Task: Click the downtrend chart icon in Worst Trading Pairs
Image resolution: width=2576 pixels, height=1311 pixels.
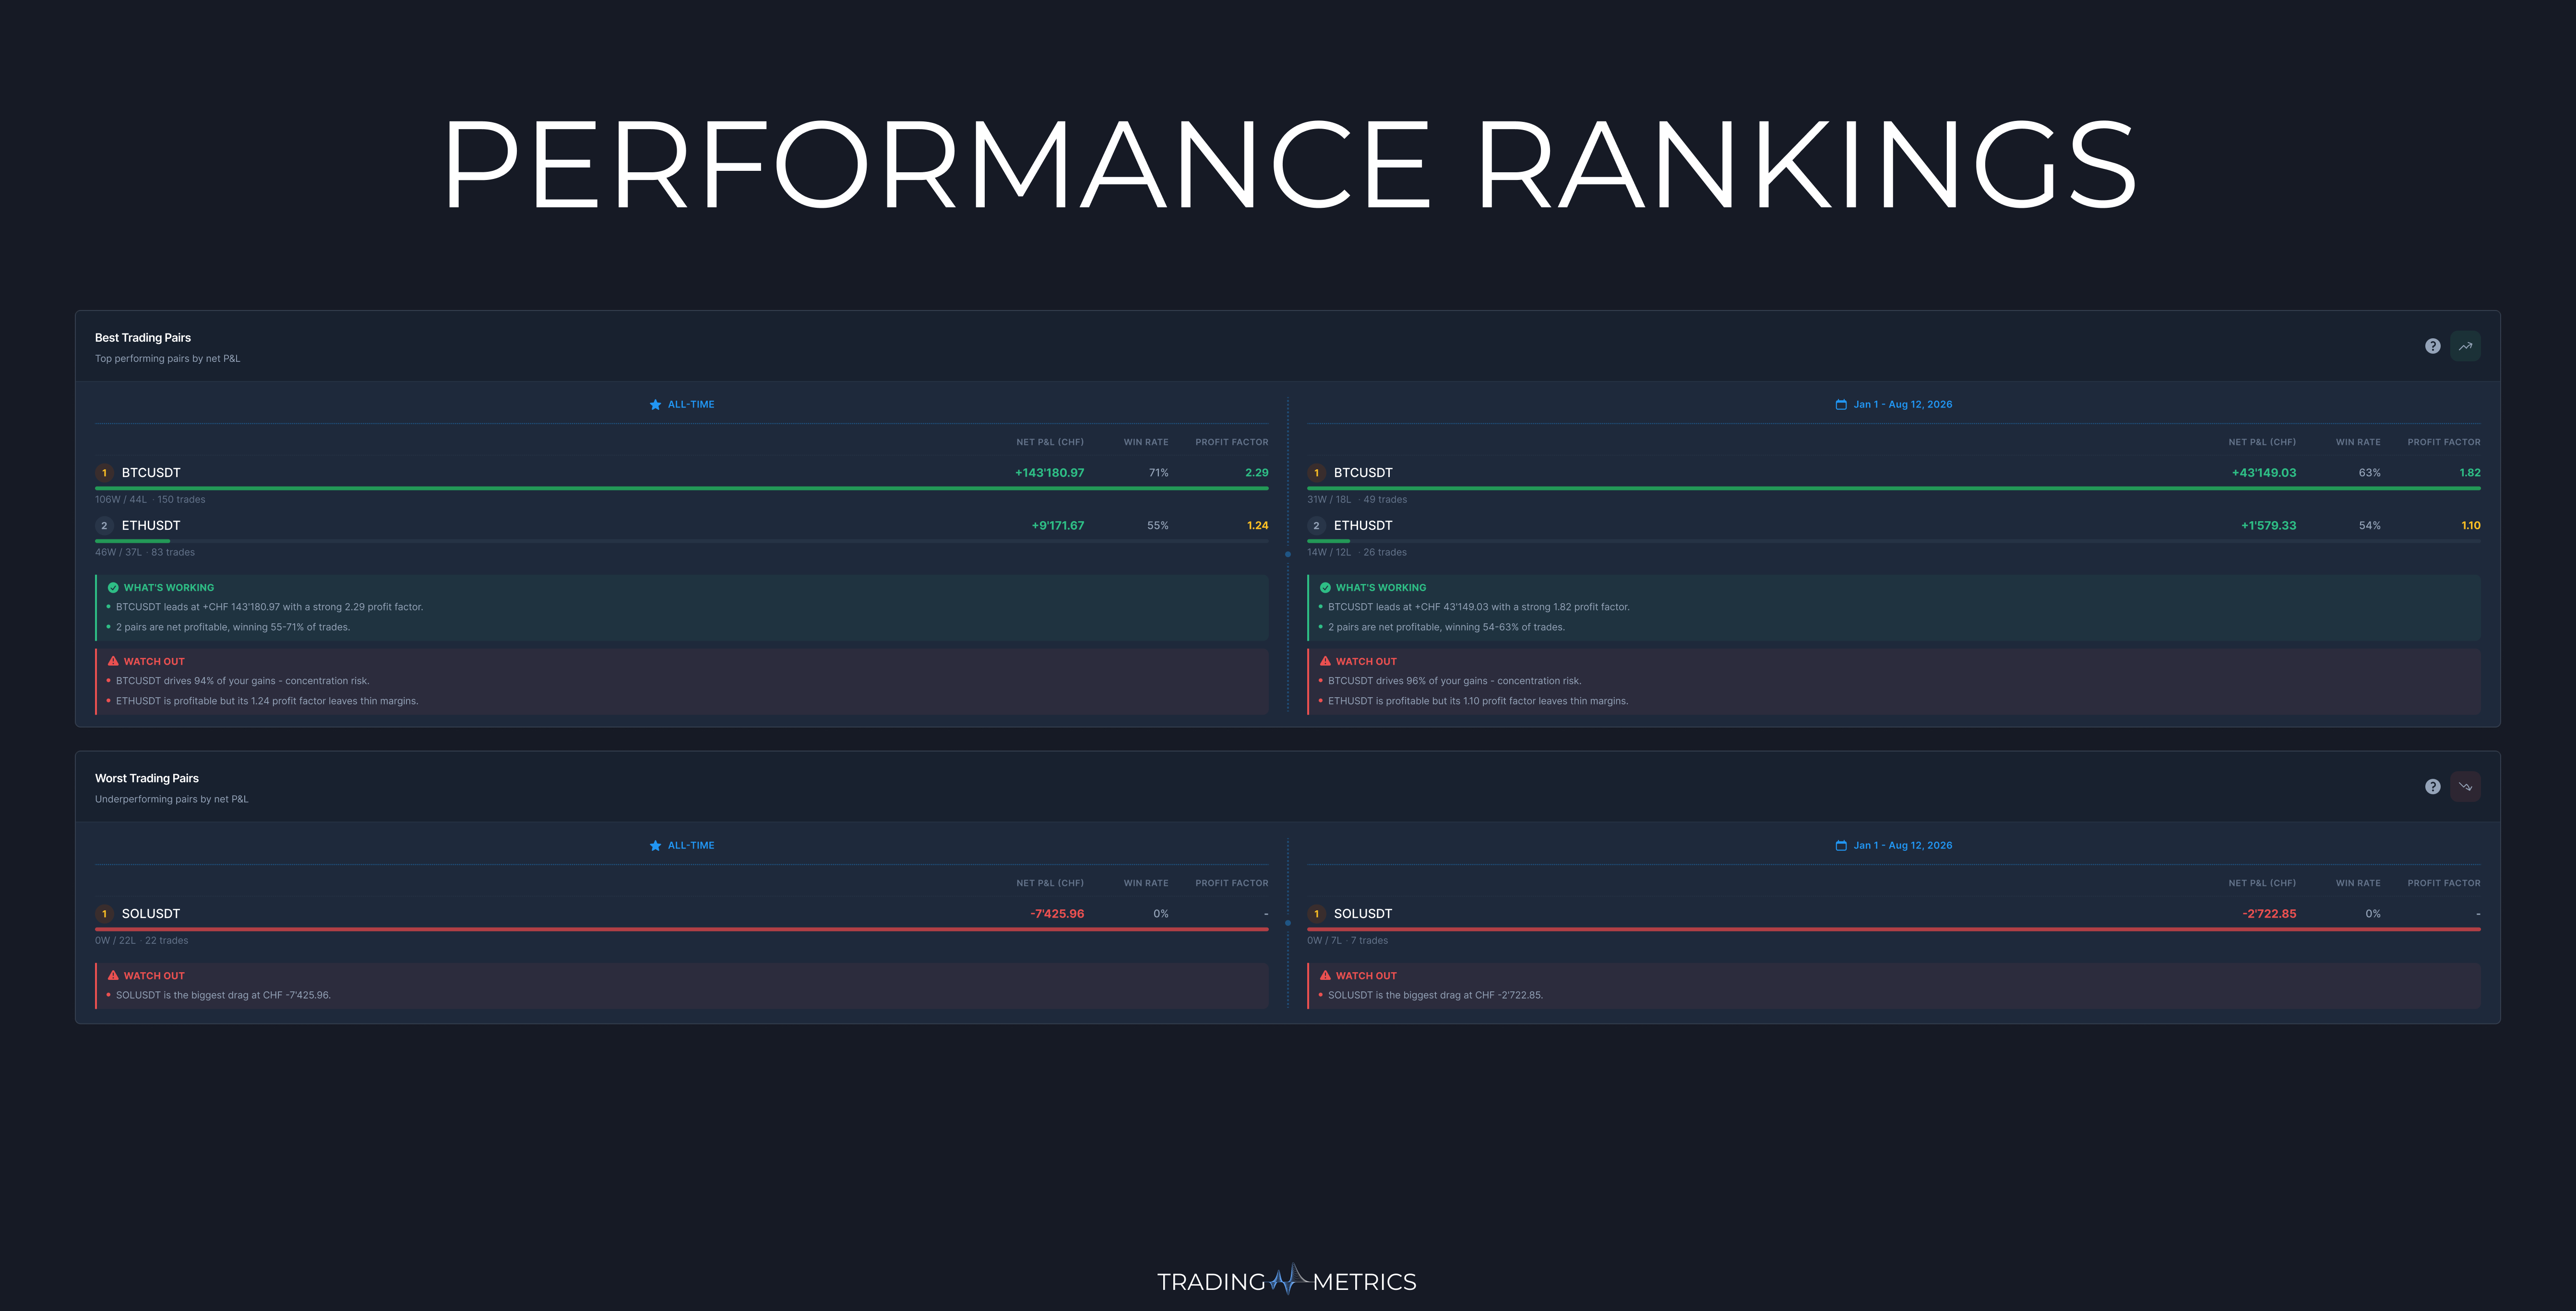Action: point(2465,787)
